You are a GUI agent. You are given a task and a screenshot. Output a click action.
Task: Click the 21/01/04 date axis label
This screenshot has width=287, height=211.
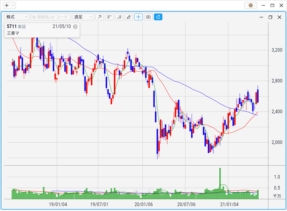pyautogui.click(x=229, y=204)
